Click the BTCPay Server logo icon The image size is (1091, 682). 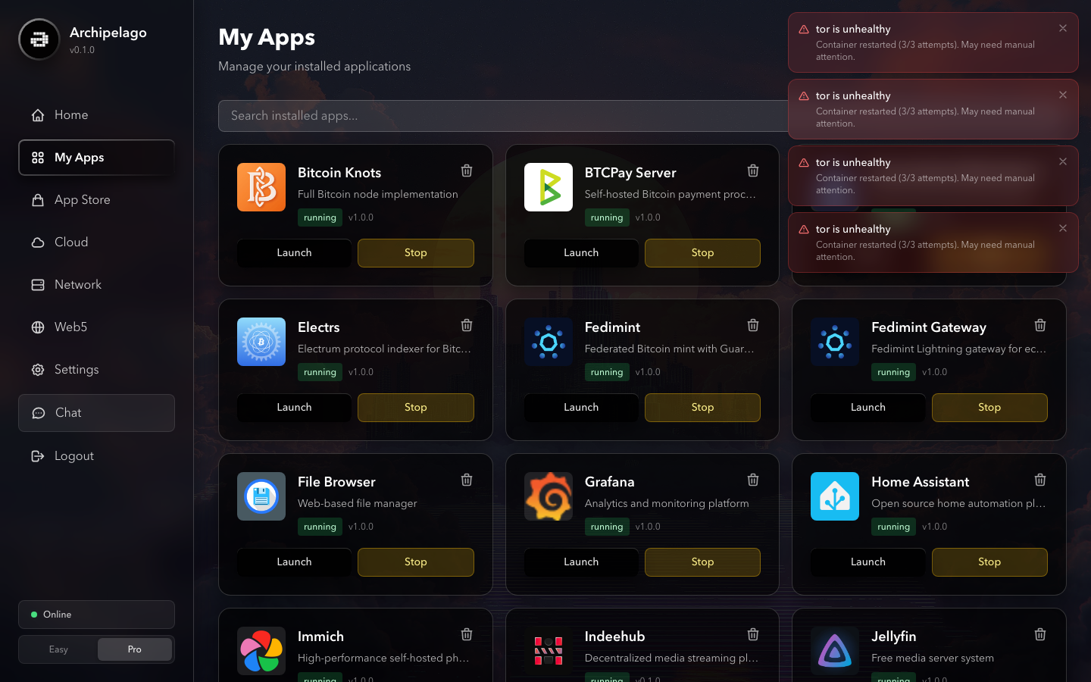[x=549, y=187]
